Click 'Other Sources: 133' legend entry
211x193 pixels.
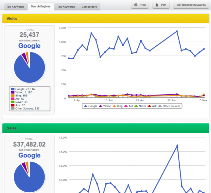pyautogui.click(x=27, y=108)
